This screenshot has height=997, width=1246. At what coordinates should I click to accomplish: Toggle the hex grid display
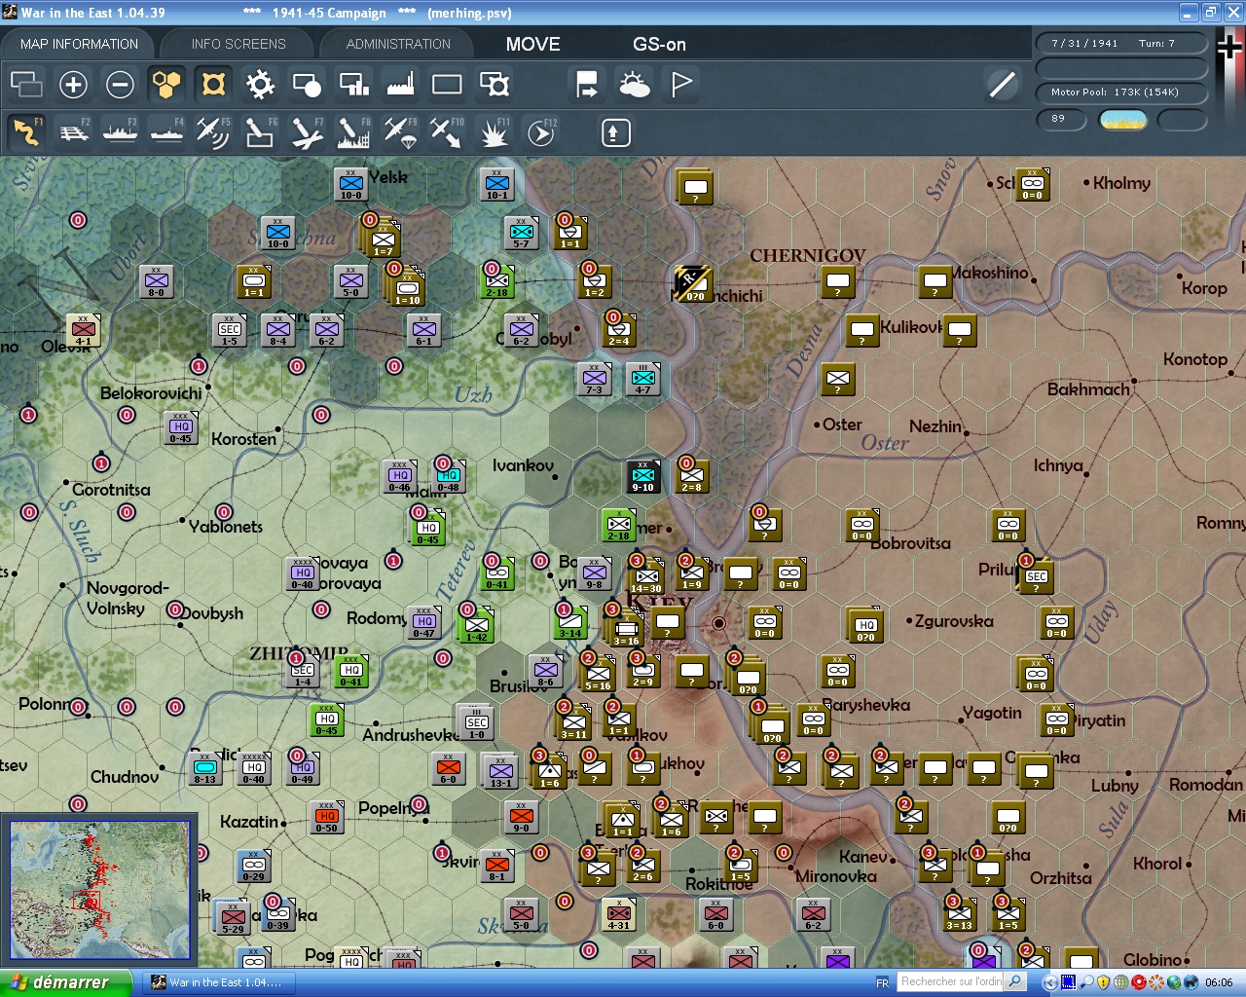tap(166, 85)
